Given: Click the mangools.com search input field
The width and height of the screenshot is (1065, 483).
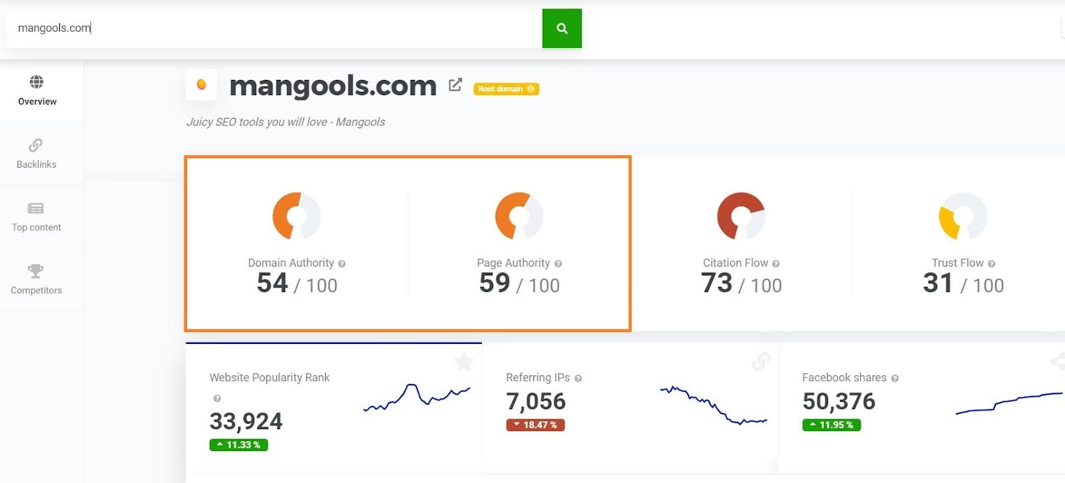Looking at the screenshot, I should point(274,28).
